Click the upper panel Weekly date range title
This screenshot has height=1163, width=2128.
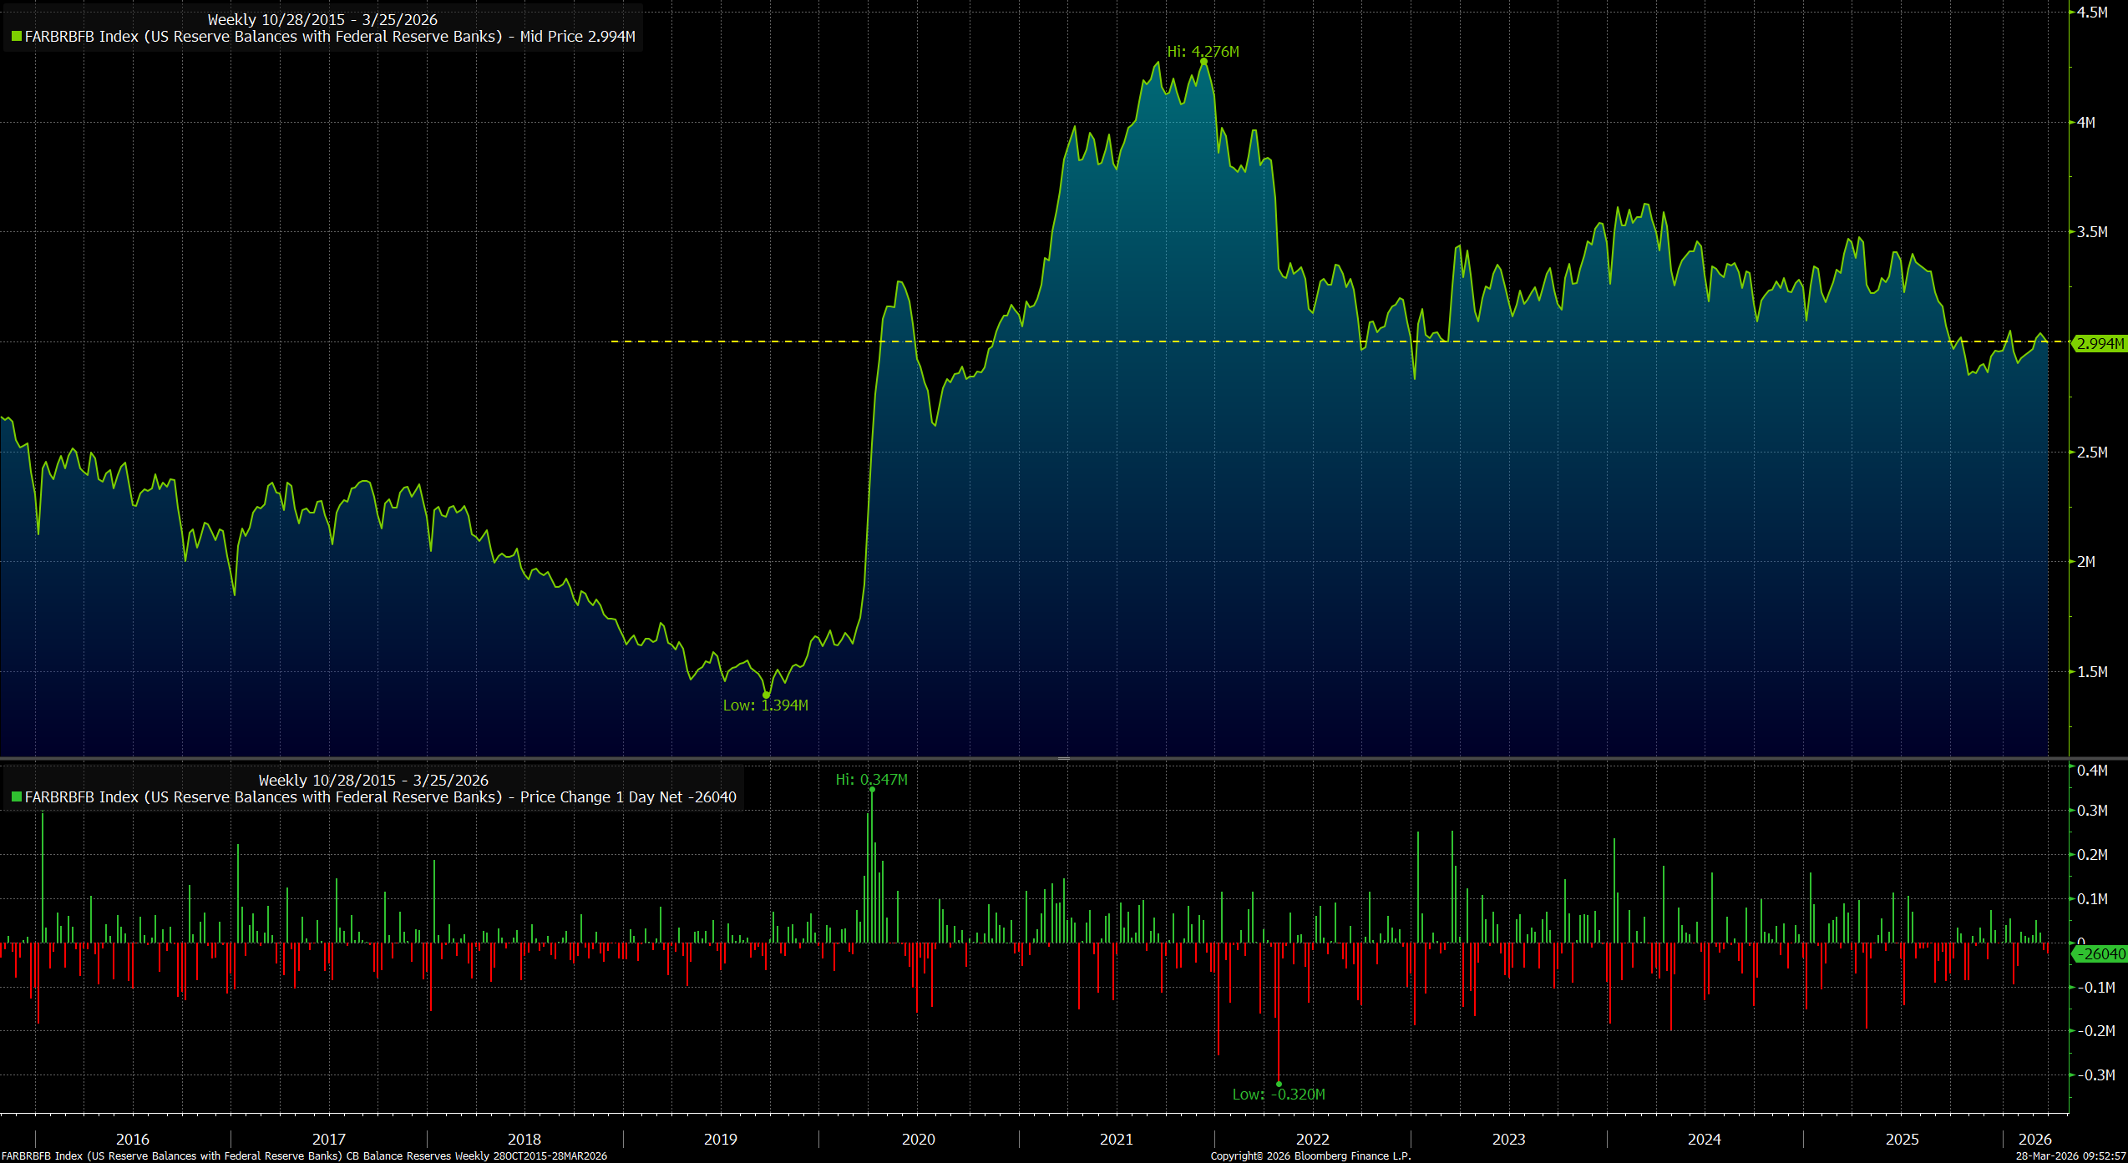point(322,19)
